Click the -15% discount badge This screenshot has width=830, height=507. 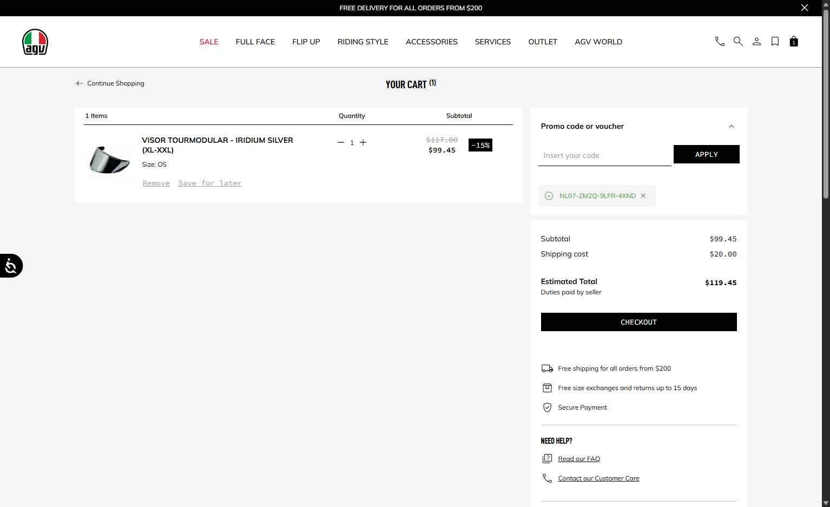pos(480,145)
